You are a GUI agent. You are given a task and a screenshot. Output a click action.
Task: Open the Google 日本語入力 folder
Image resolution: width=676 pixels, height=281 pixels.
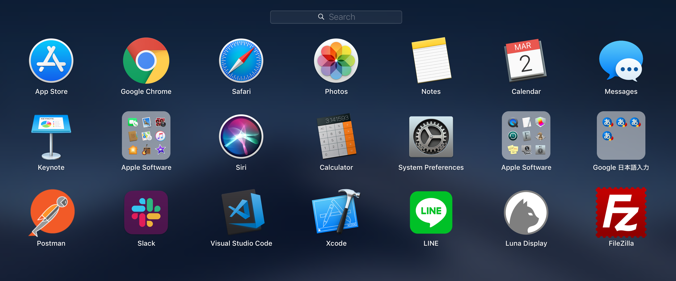(621, 135)
